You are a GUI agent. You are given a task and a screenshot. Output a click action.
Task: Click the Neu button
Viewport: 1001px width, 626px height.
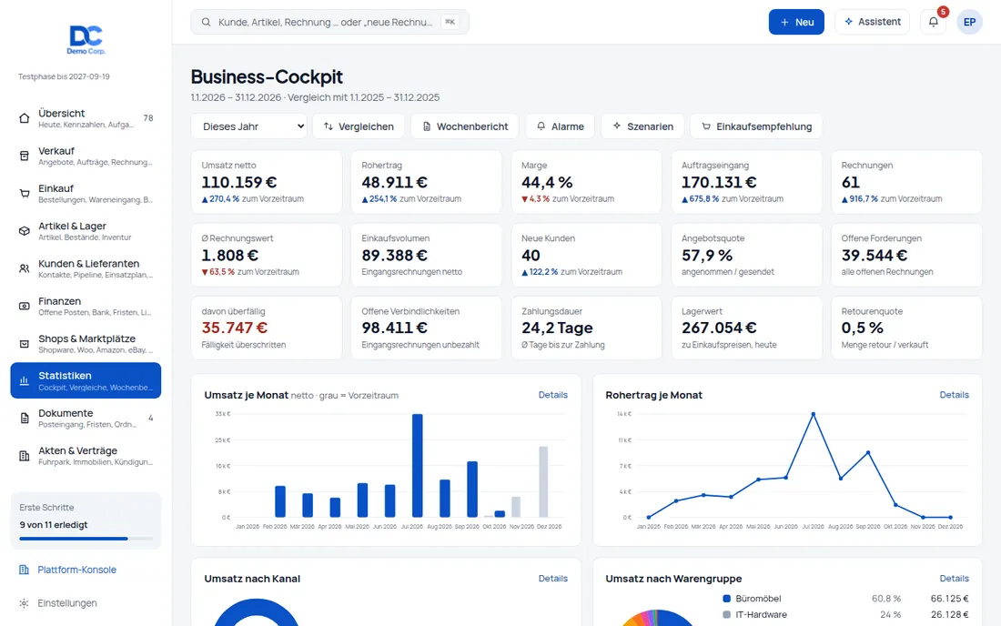point(796,22)
